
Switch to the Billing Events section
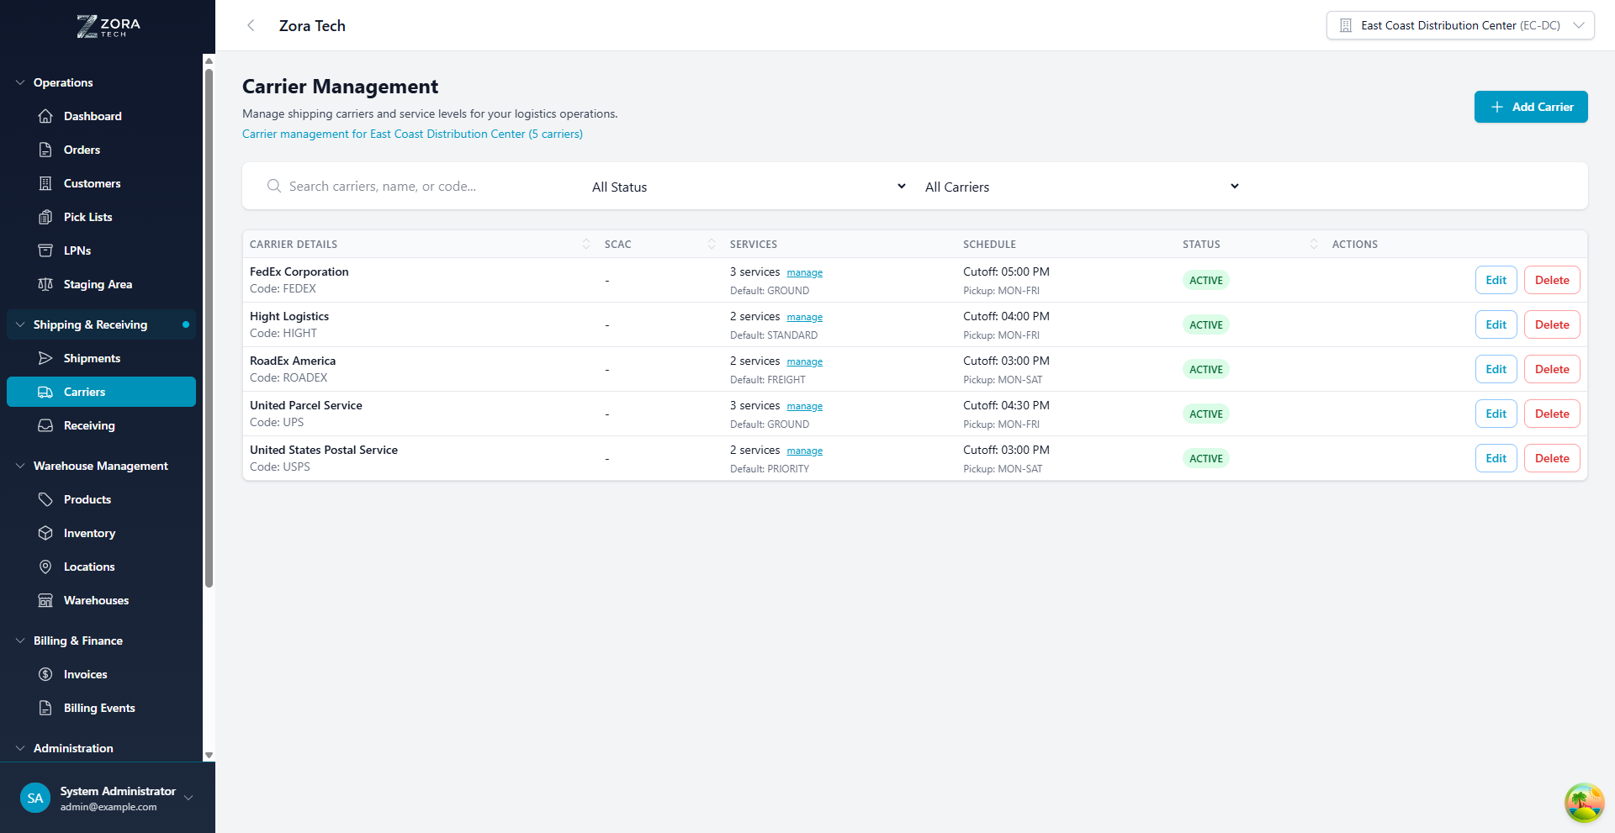click(x=100, y=707)
